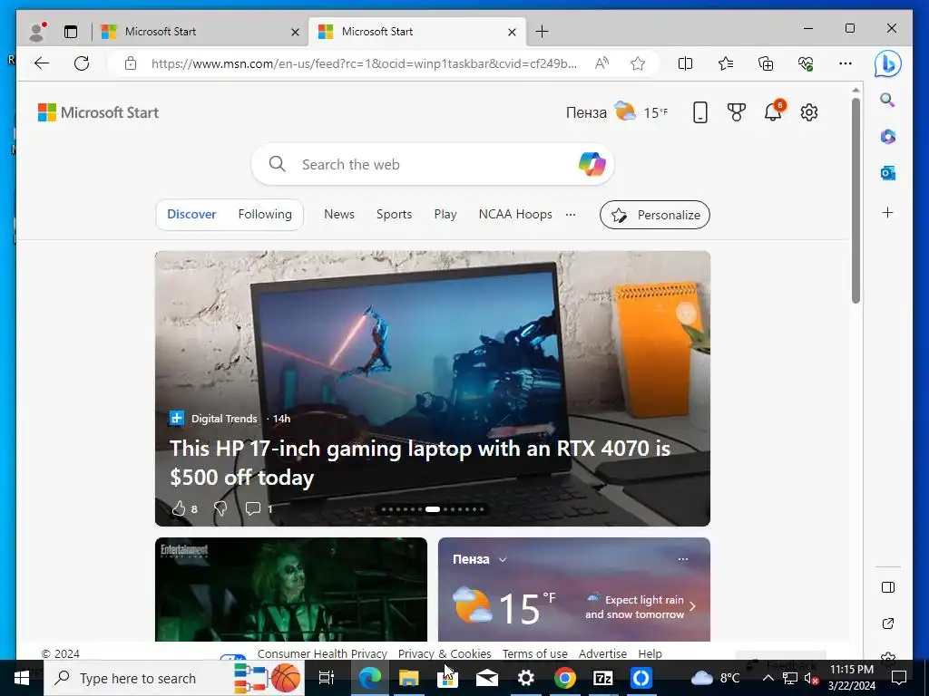Open a new browser tab
929x696 pixels.
(x=542, y=32)
